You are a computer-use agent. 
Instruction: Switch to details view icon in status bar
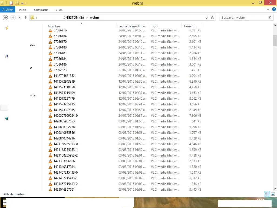(267, 194)
